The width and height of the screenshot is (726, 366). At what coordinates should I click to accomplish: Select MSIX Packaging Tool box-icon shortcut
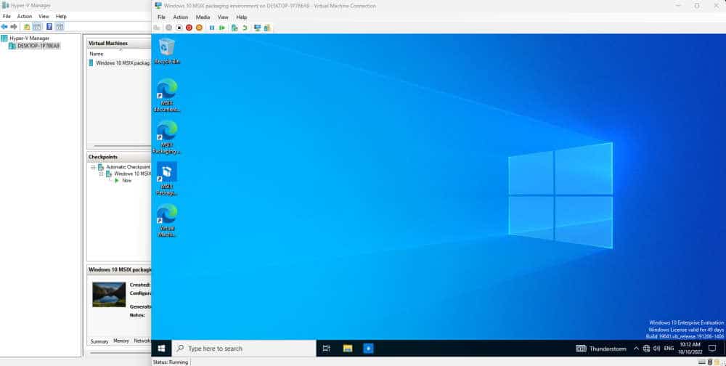[167, 179]
